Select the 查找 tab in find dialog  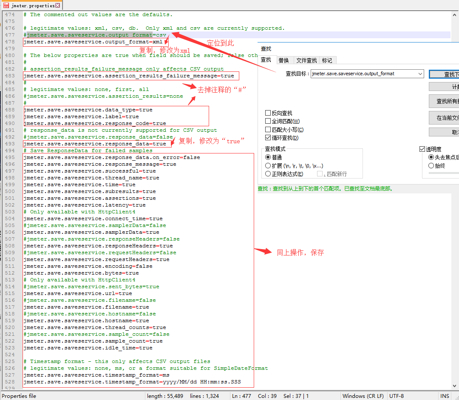[x=266, y=60]
